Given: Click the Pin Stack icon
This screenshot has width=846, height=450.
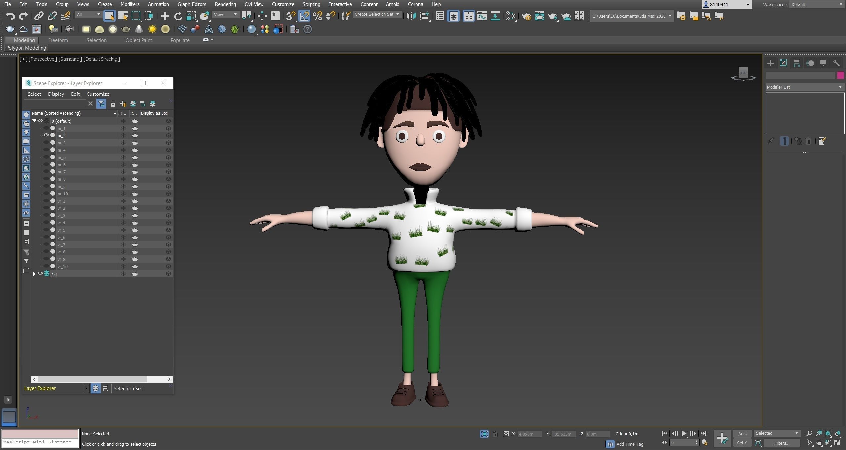Looking at the screenshot, I should click(x=771, y=141).
